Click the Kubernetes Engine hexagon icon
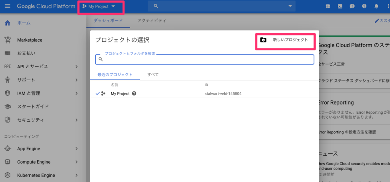The height and width of the screenshot is (182, 390). coord(8,175)
